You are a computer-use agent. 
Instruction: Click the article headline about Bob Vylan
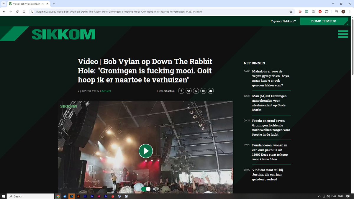coord(145,71)
